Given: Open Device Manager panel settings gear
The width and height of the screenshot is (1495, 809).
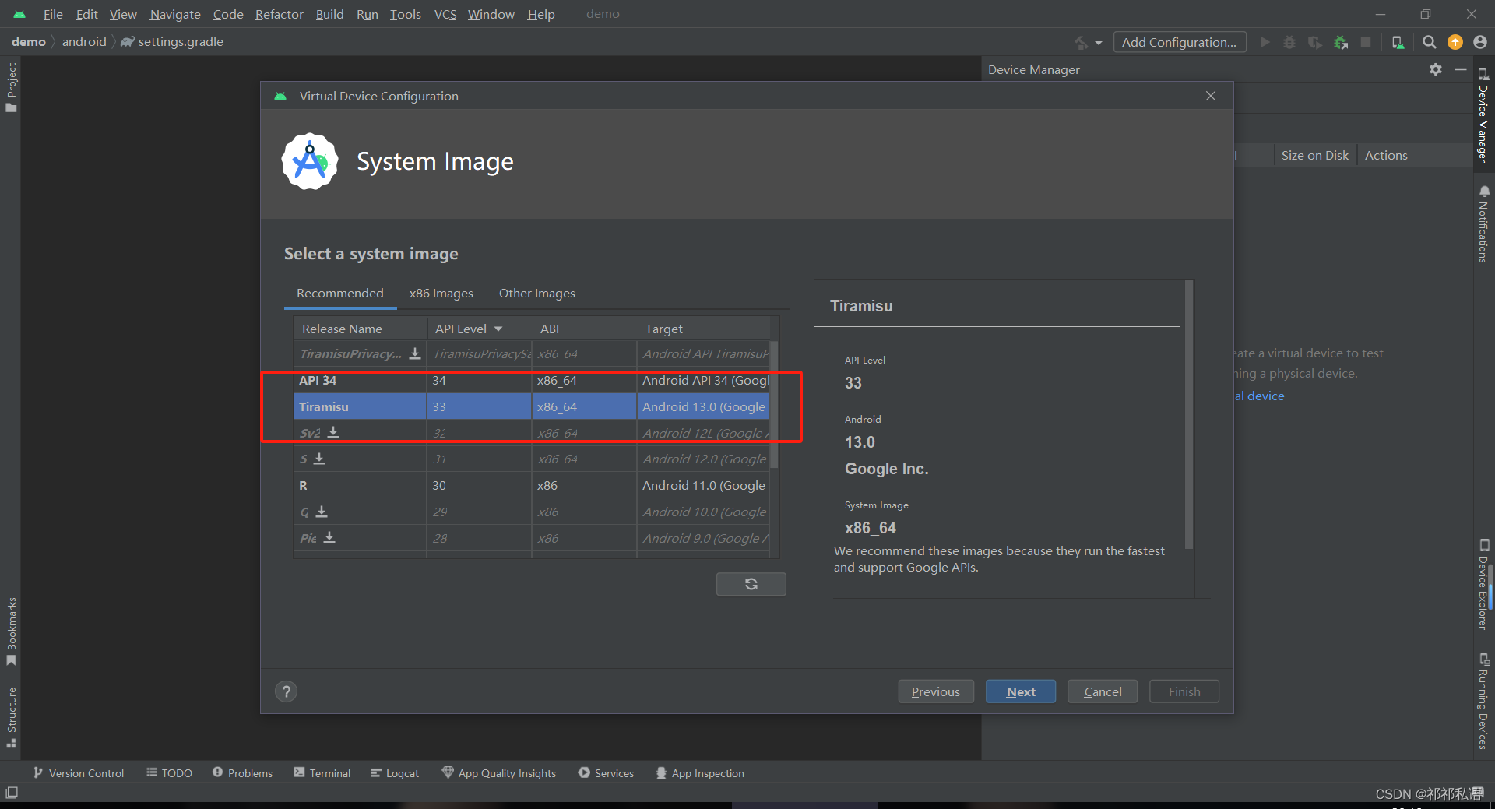Looking at the screenshot, I should tap(1436, 69).
